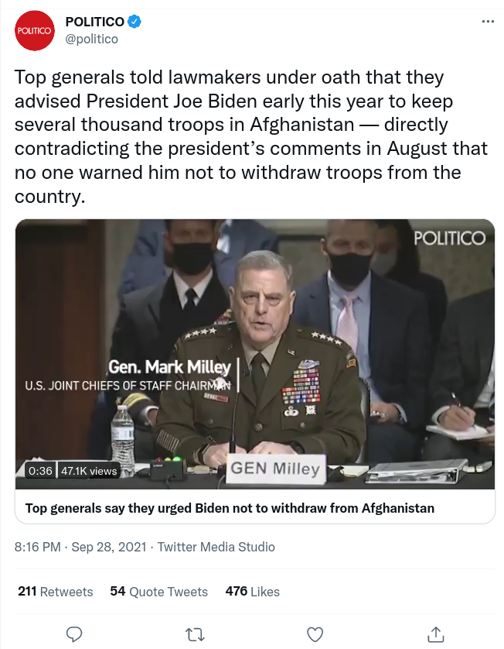Open the three-dot more options menu
Viewport: 504px width, 649px height.
[487, 22]
